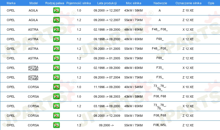Image resolution: width=220 pixels, height=130 pixels.
Task: Select 73_, 78_, 79_ in the CORSA 03.1998 row
Action: coord(160,107)
